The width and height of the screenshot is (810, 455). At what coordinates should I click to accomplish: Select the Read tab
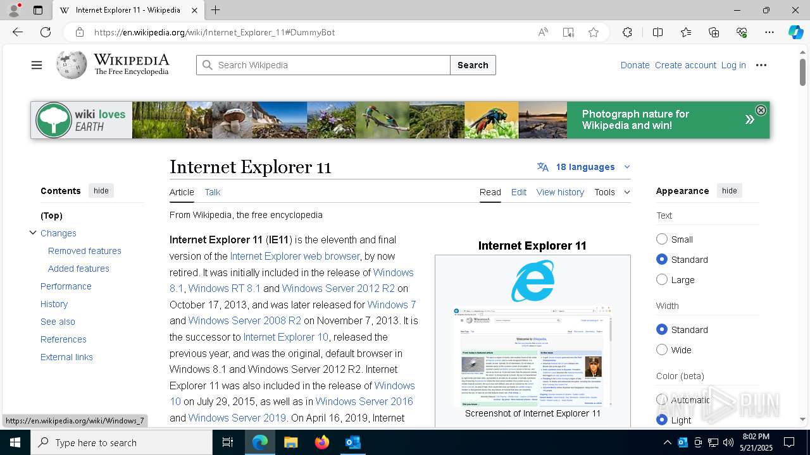point(490,192)
